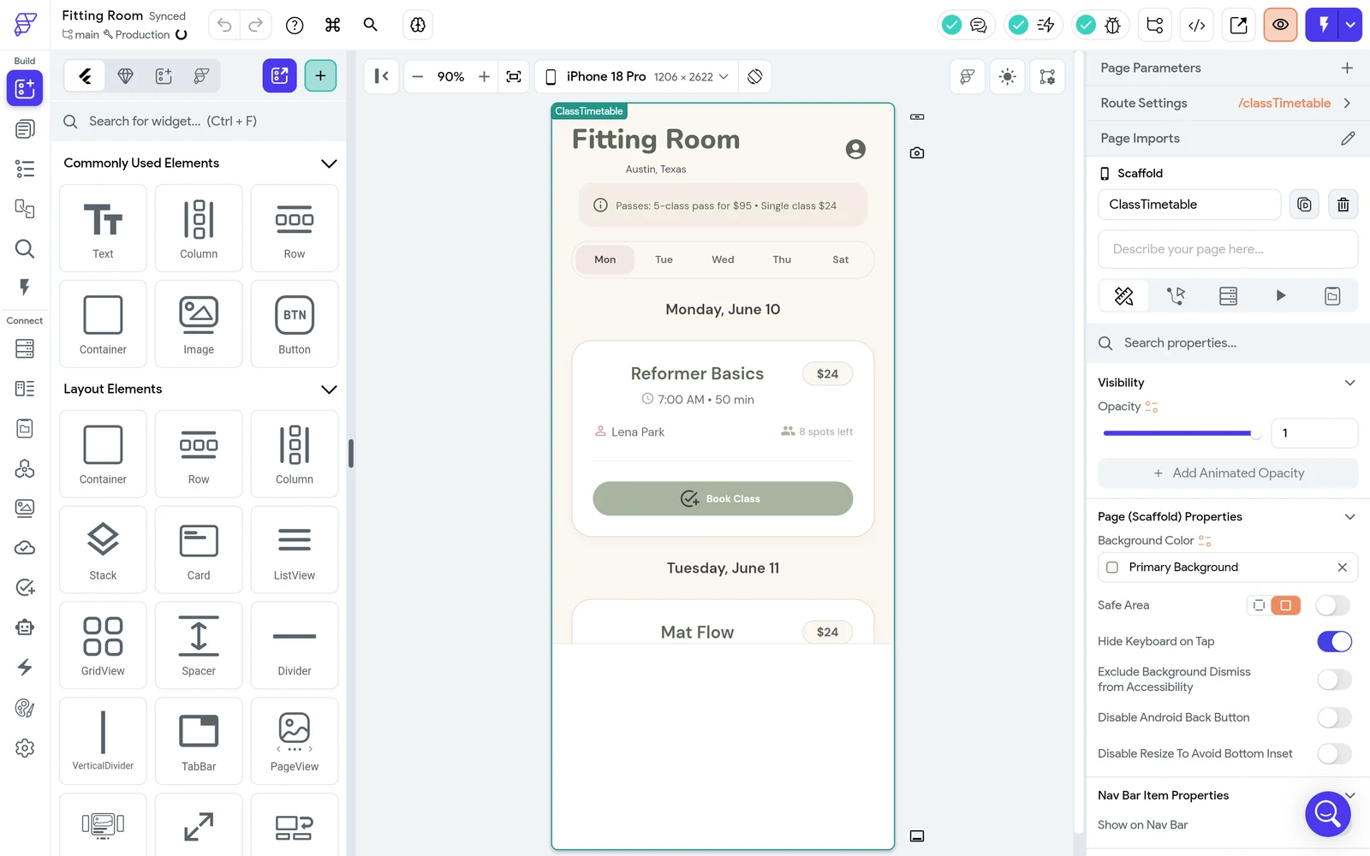Click the opacity value field
This screenshot has height=856, width=1370.
click(x=1313, y=433)
